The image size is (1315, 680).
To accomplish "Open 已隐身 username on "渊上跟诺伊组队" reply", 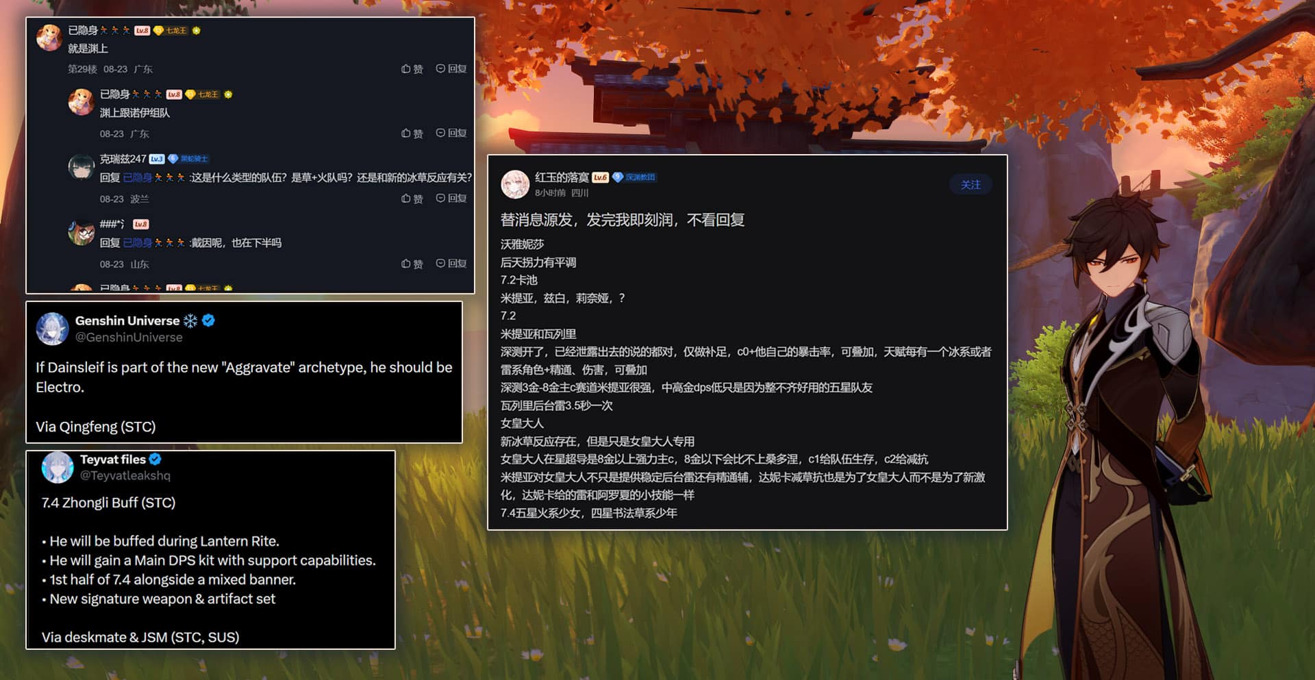I will coord(115,95).
